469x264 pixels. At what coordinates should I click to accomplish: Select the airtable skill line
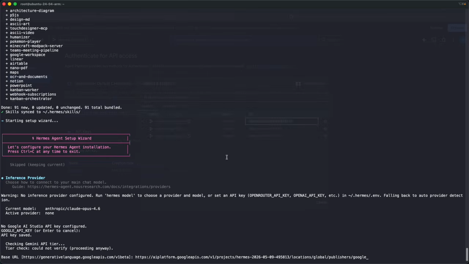(16, 63)
